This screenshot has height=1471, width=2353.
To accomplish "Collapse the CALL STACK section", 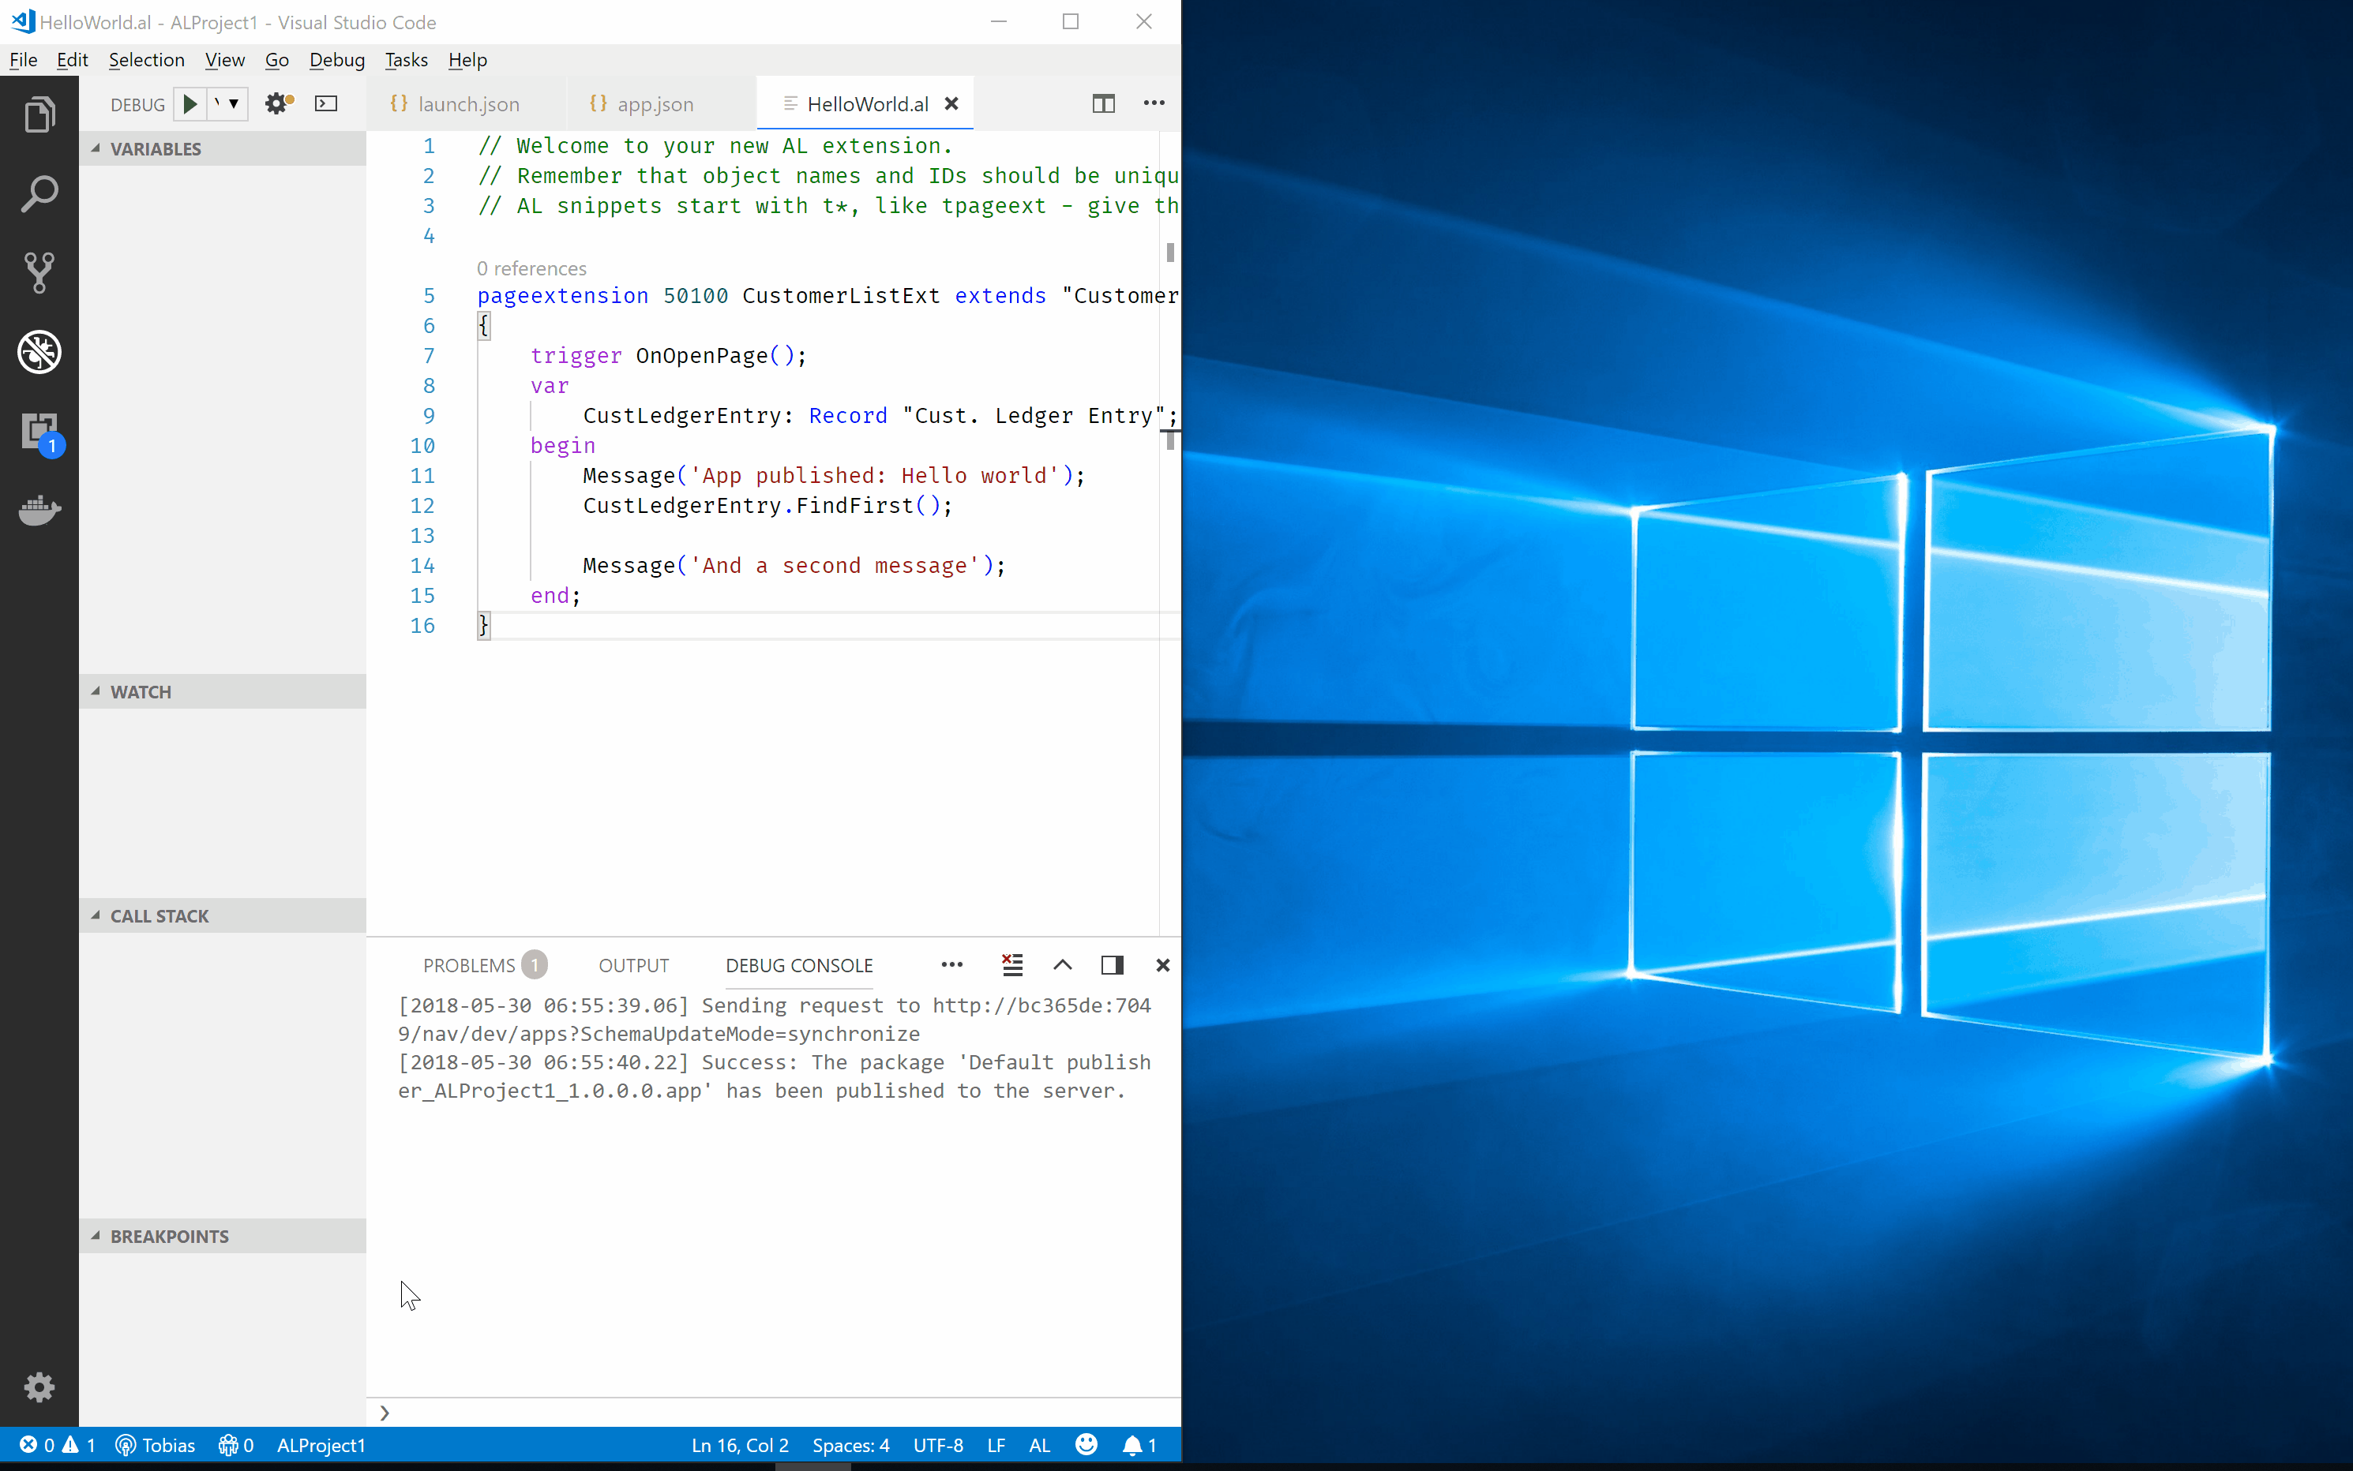I will [x=223, y=915].
